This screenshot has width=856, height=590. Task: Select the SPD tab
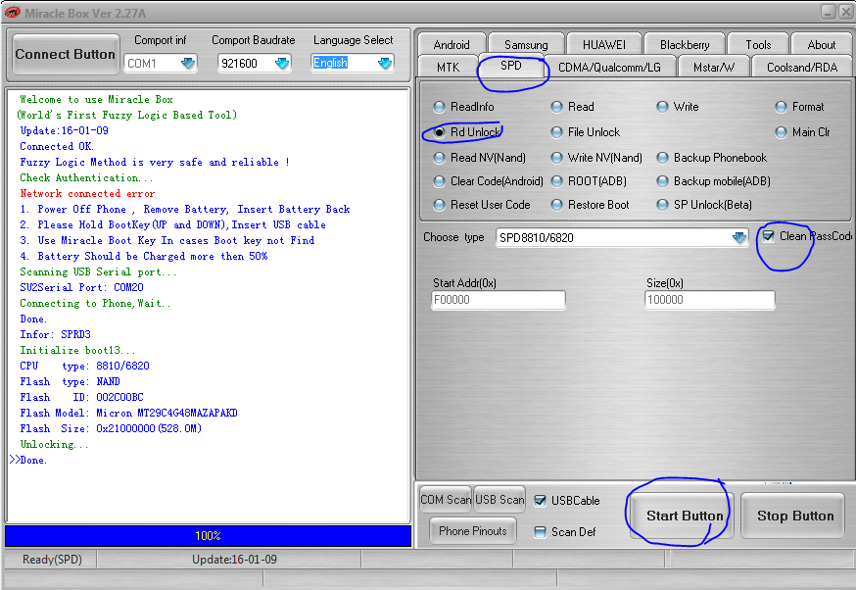(511, 66)
